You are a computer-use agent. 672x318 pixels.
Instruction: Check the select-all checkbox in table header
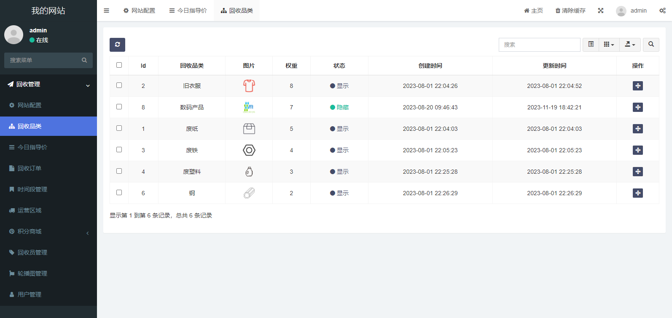(119, 65)
